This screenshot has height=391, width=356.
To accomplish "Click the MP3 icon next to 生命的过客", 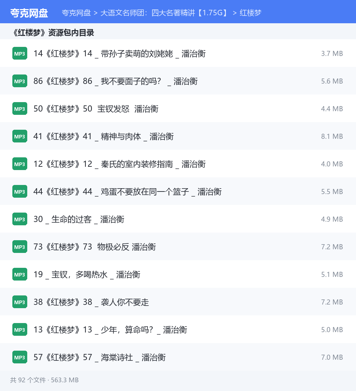I will 20,219.
